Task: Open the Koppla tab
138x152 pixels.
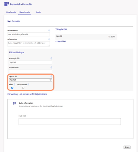Action: pyautogui.click(x=38, y=12)
